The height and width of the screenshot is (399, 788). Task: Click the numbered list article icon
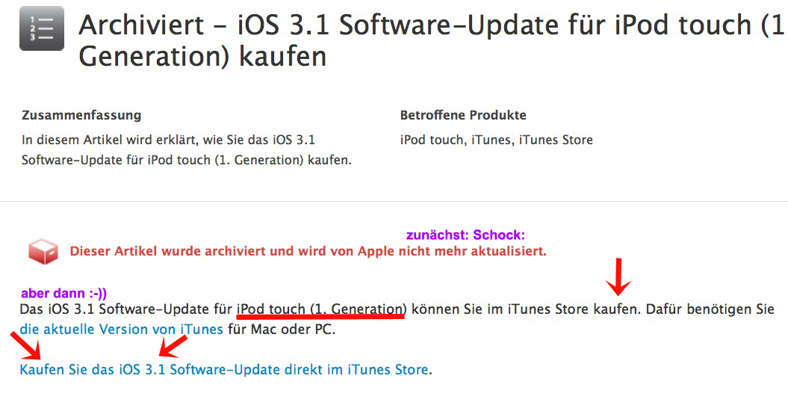[x=42, y=28]
